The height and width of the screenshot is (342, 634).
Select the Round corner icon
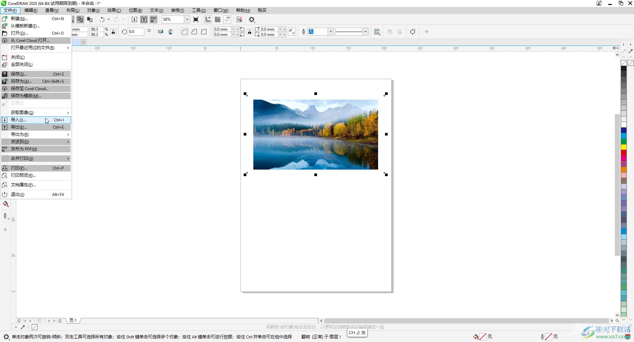click(x=185, y=32)
